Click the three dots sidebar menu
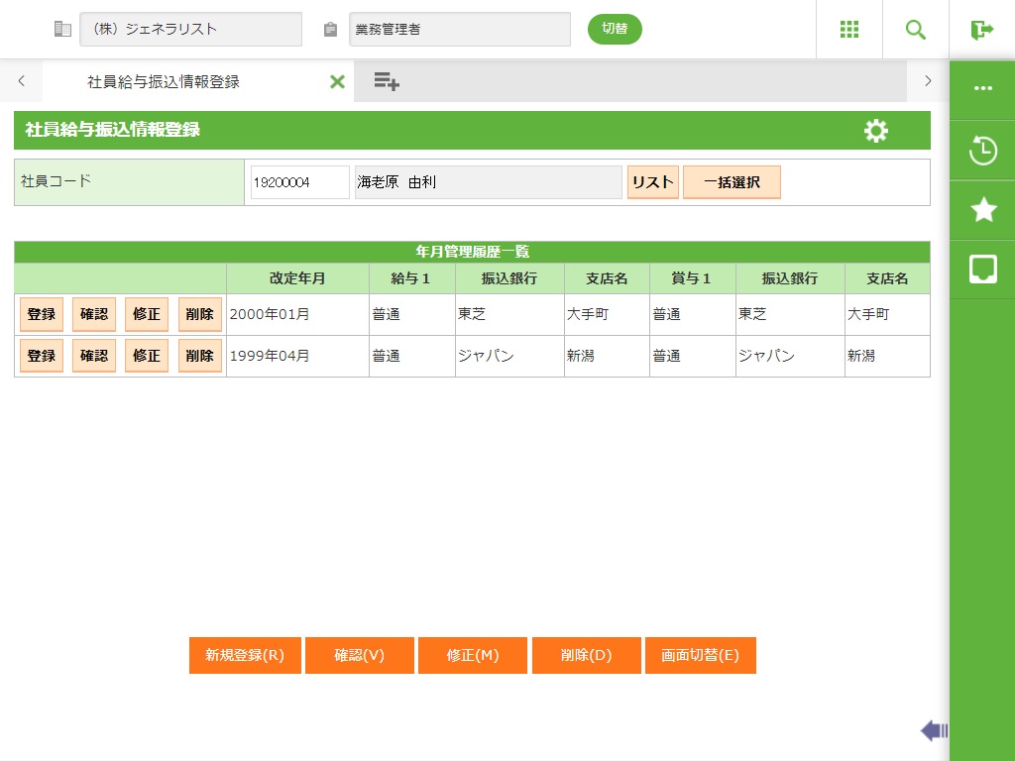Viewport: 1015px width, 761px height. [x=982, y=88]
